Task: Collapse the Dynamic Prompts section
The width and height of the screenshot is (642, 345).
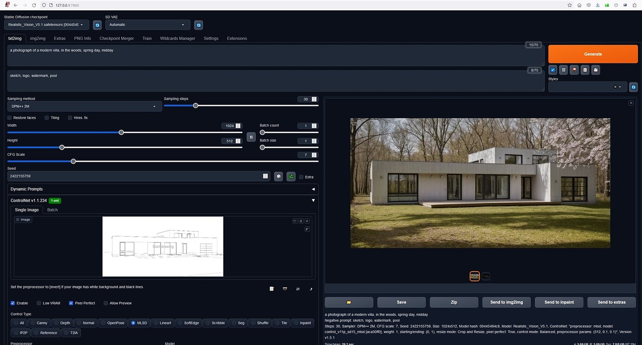Action: (313, 189)
